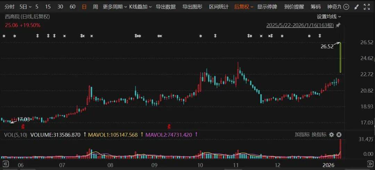The height and width of the screenshot is (170, 375).
Task: Click the pin icon beside date range
Action: pyautogui.click(x=338, y=25)
